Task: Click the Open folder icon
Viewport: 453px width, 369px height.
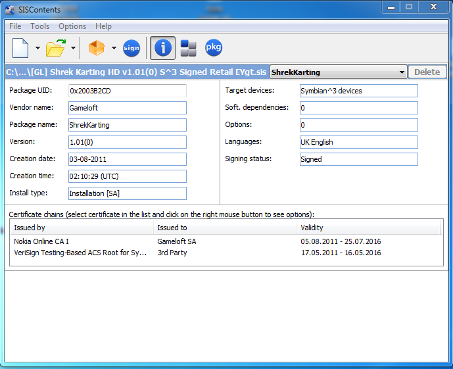Action: tap(56, 48)
